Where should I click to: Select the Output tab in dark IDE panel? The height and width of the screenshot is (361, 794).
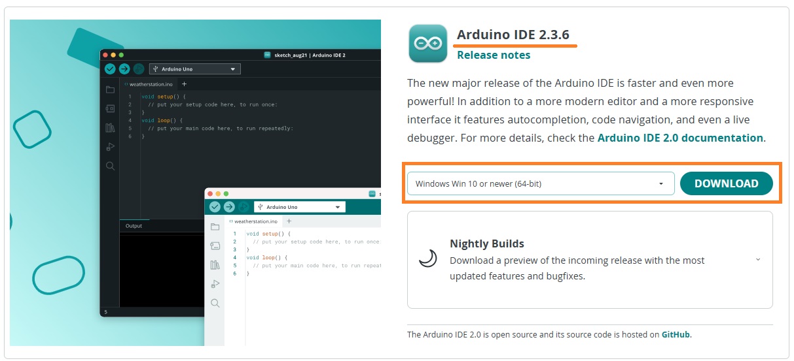pyautogui.click(x=134, y=226)
